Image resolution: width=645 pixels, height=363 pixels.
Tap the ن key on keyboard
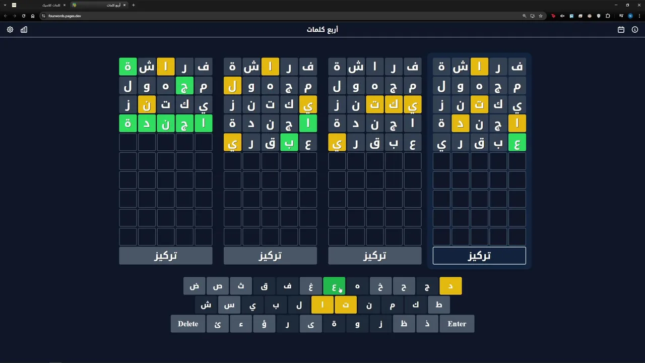369,305
